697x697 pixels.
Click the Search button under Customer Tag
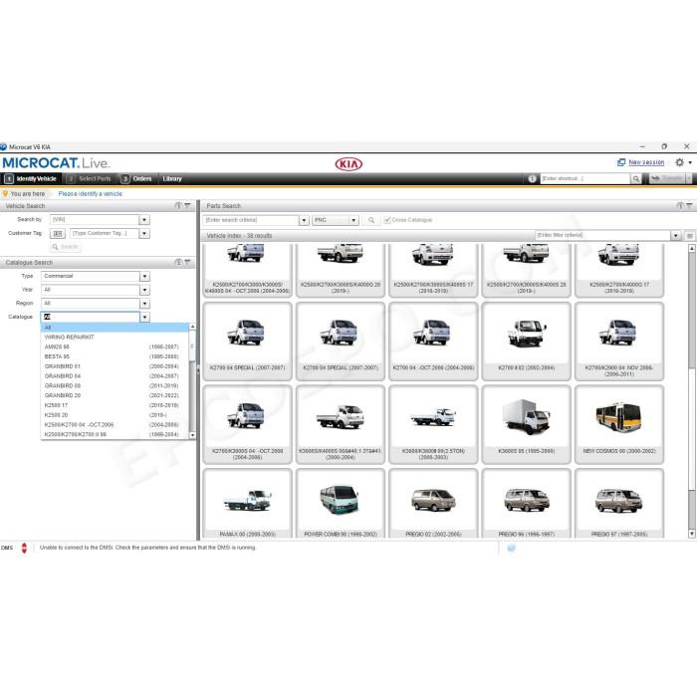pyautogui.click(x=65, y=247)
